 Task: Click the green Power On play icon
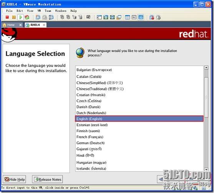coord(21,17)
